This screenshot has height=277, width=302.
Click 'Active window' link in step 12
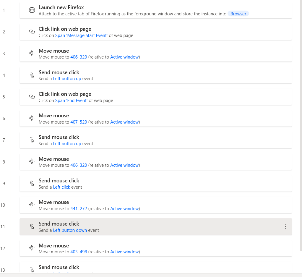pos(124,252)
